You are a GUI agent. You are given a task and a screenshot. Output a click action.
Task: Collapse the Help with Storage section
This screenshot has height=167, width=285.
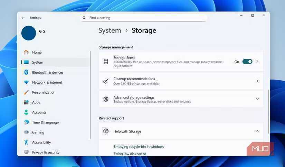257,131
